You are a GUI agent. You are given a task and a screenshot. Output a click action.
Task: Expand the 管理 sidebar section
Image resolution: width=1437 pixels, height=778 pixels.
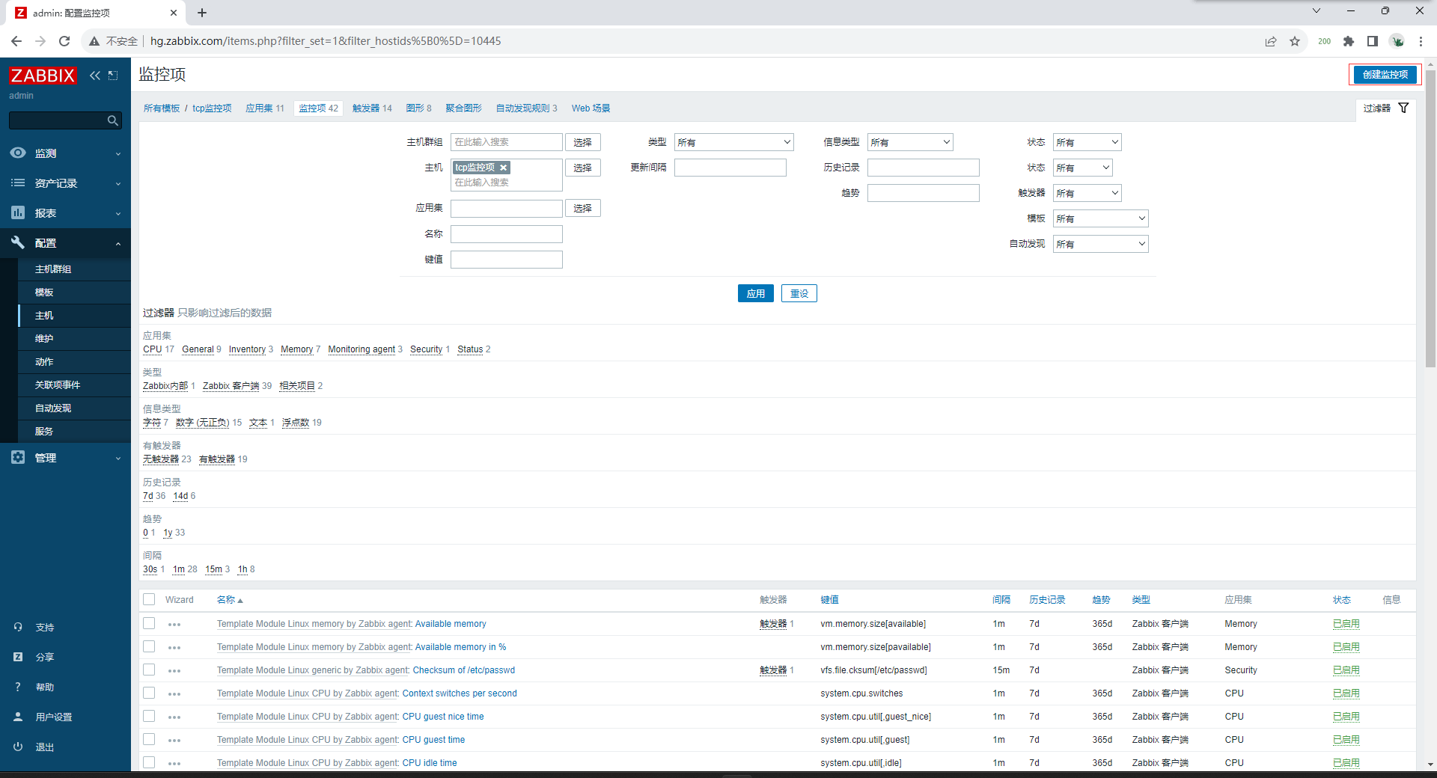(x=65, y=457)
